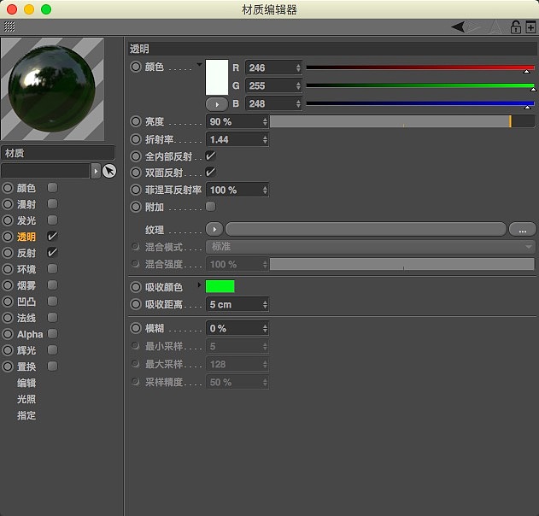
Task: Click channel dot beside 置换 in left list
Action: click(8, 366)
